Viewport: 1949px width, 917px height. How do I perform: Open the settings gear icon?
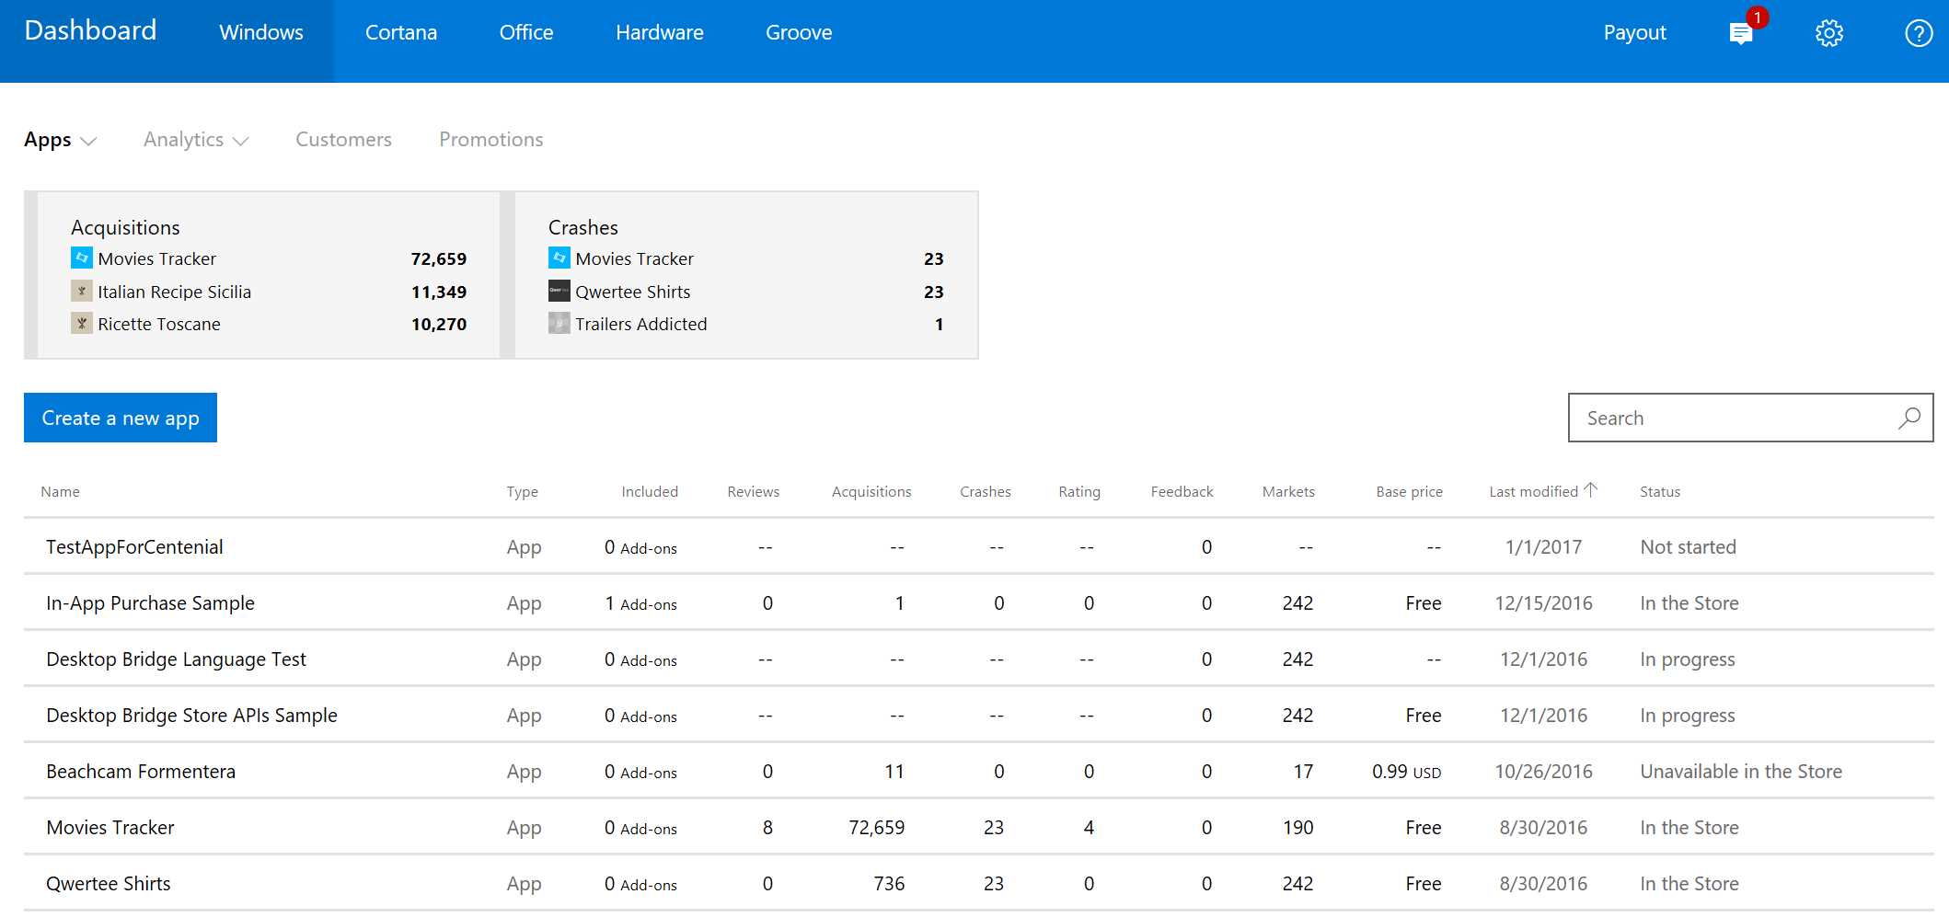pyautogui.click(x=1829, y=33)
